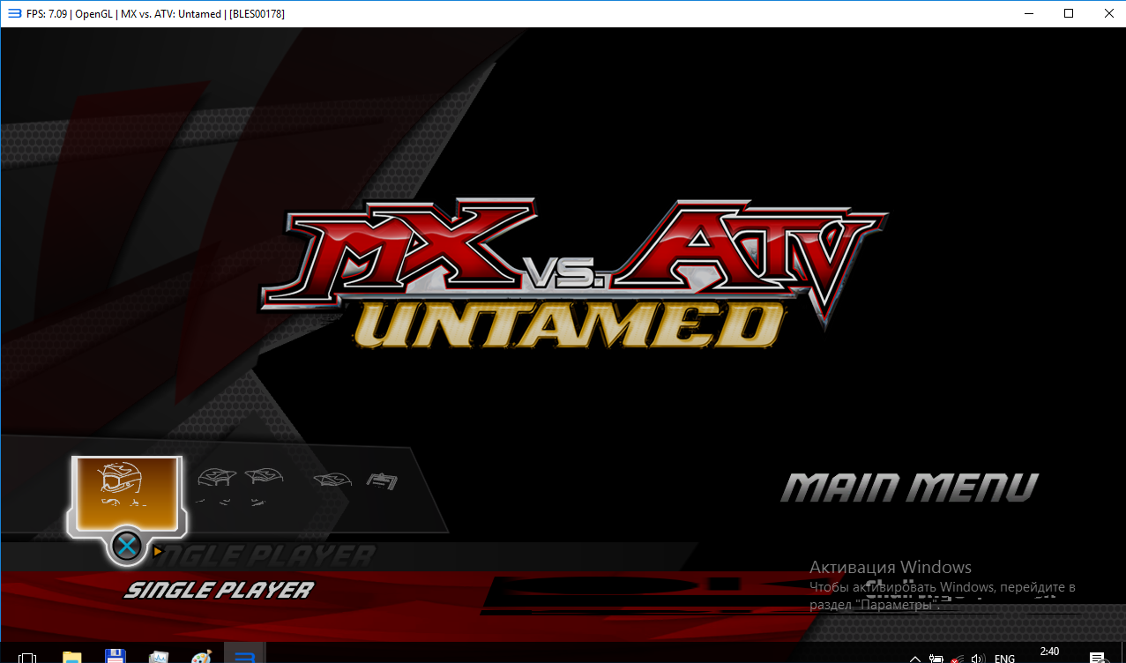Viewport: 1126px width, 663px height.
Task: Open the Action Center notifications icon
Action: click(x=1098, y=658)
